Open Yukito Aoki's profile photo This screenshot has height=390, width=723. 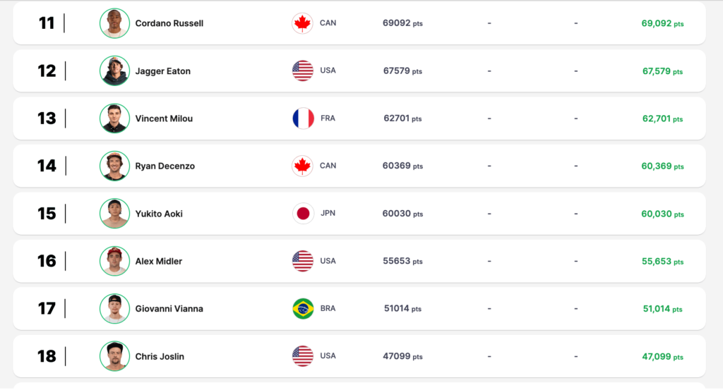pyautogui.click(x=114, y=214)
